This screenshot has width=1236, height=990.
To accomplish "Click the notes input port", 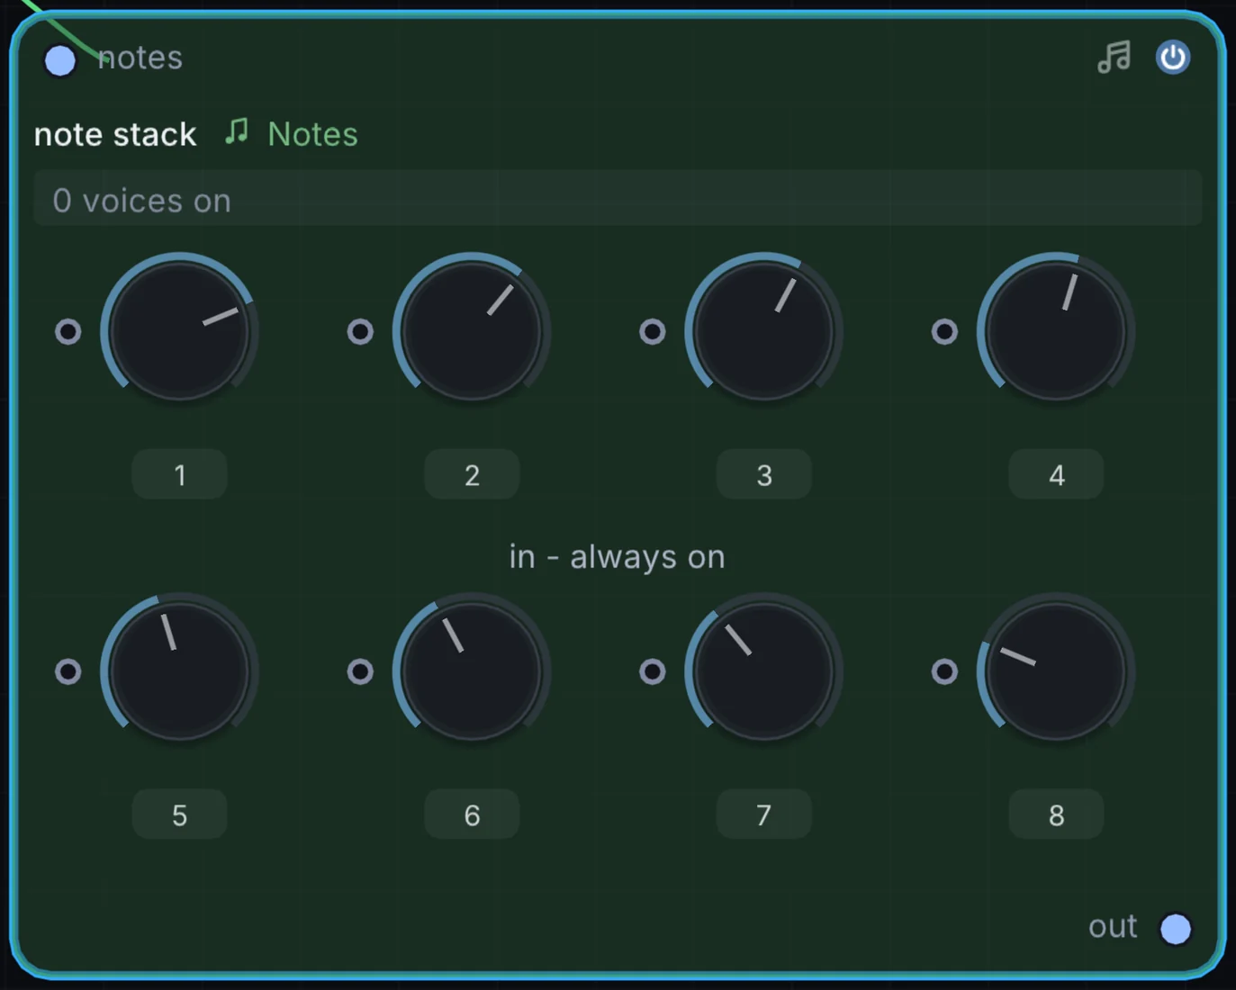I will point(60,60).
